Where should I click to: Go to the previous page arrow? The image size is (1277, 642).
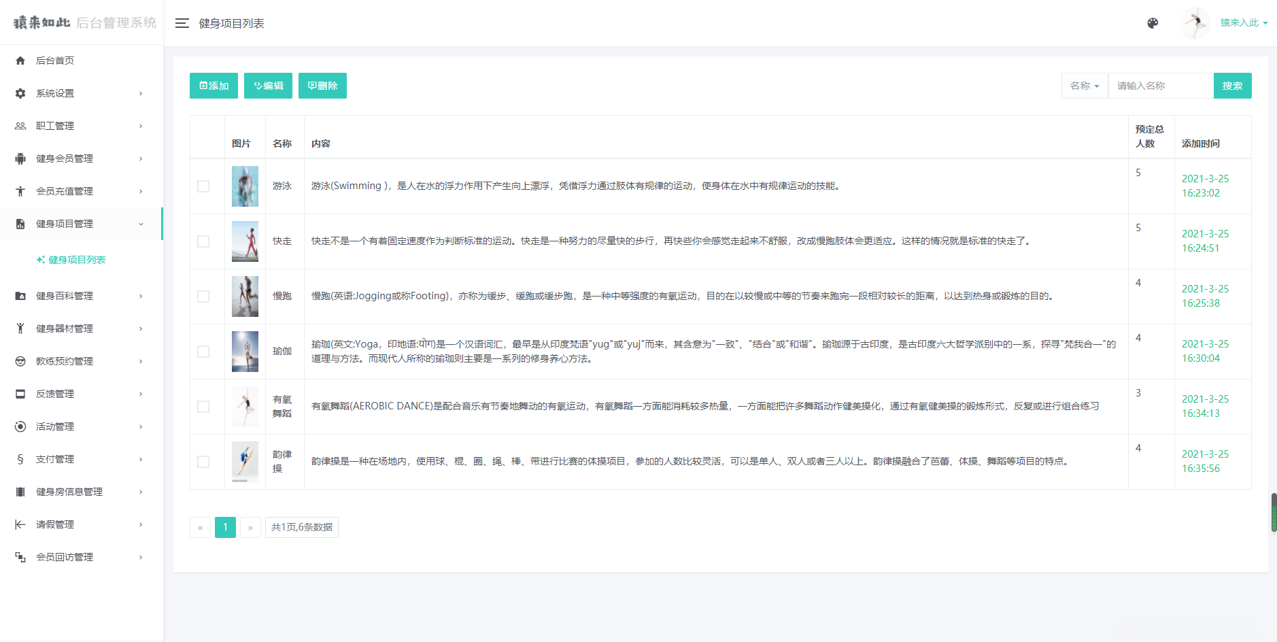click(x=200, y=528)
